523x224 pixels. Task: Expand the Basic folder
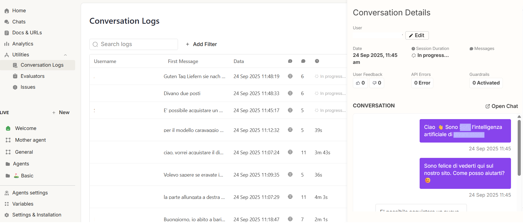tap(27, 176)
